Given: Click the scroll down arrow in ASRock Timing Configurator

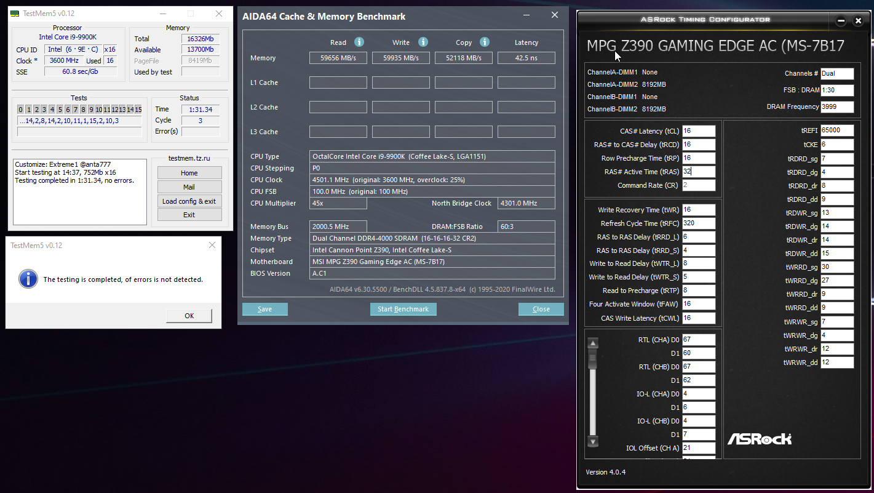Looking at the screenshot, I should pyautogui.click(x=593, y=441).
